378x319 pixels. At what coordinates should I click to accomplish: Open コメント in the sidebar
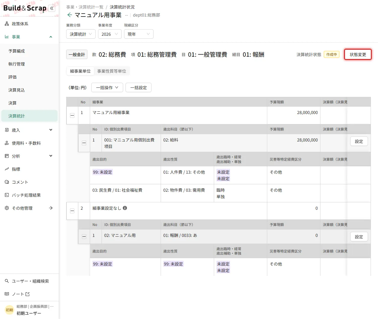[29, 182]
